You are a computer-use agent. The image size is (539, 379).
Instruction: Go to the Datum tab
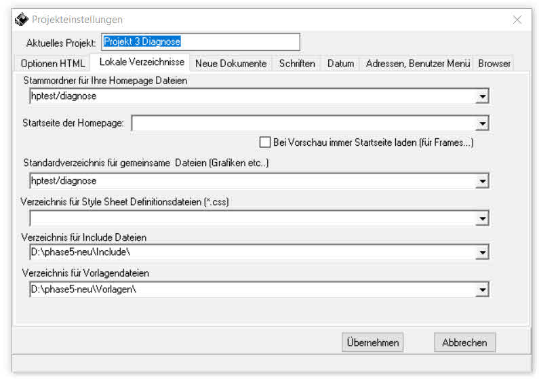pyautogui.click(x=340, y=64)
